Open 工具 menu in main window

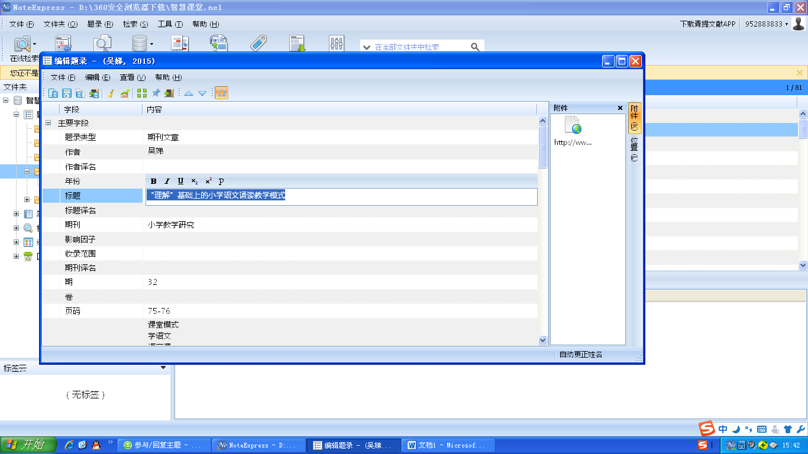170,24
